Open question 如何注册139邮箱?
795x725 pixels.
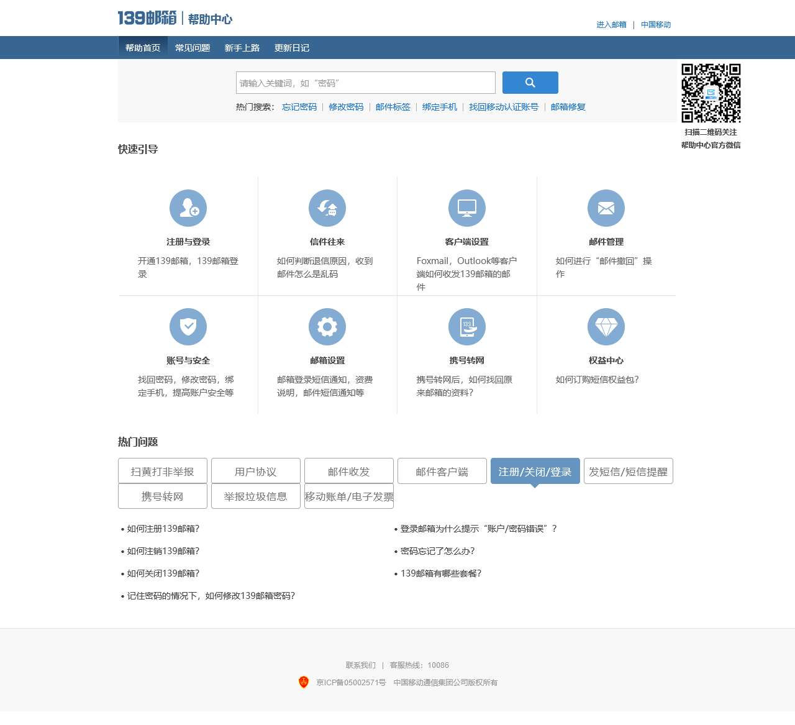[x=163, y=529]
